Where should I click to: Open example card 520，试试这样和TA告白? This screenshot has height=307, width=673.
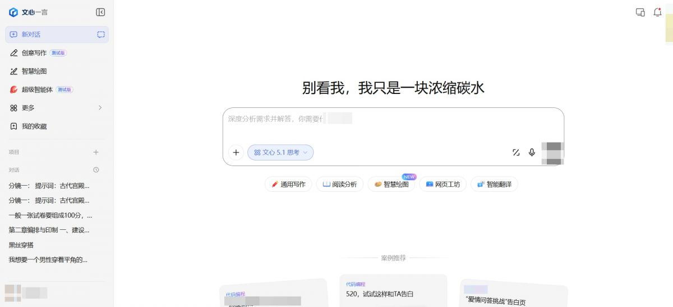[x=393, y=291]
